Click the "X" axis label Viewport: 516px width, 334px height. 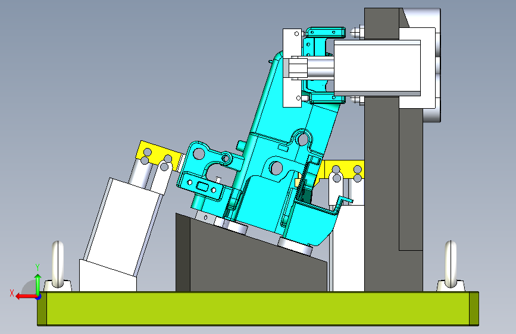(11, 293)
